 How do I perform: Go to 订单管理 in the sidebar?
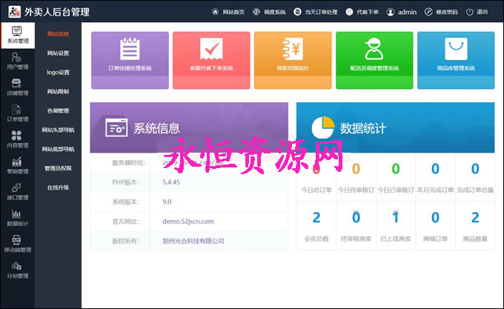pyautogui.click(x=17, y=113)
